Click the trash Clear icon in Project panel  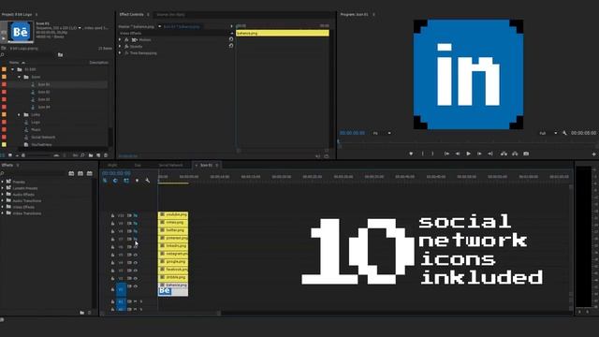coord(106,155)
